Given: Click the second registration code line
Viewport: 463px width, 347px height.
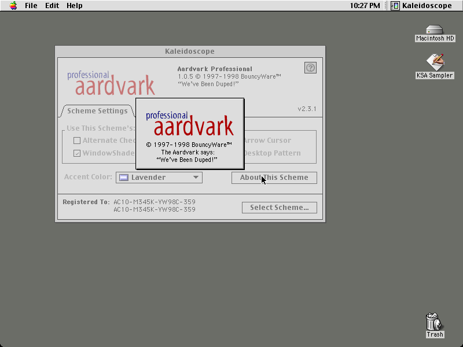Looking at the screenshot, I should (x=155, y=209).
